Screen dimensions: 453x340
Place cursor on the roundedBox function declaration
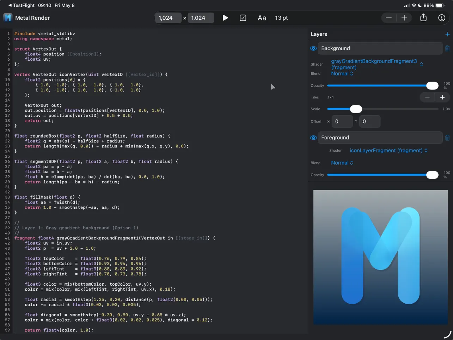point(92,136)
